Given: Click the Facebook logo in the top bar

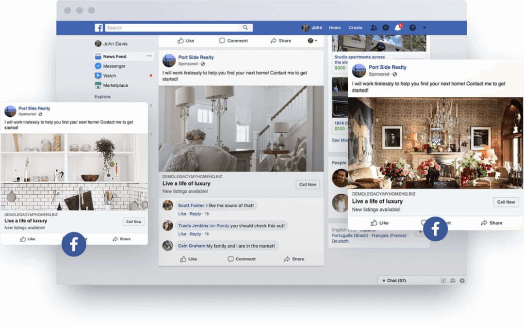Looking at the screenshot, I should click(98, 28).
